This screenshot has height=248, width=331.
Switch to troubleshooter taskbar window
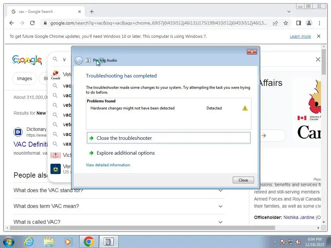109,242
